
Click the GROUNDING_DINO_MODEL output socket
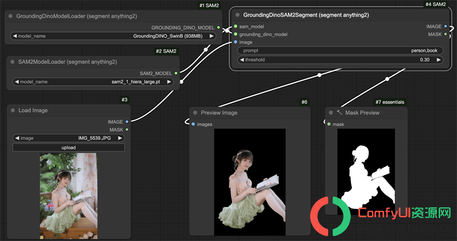click(x=218, y=27)
